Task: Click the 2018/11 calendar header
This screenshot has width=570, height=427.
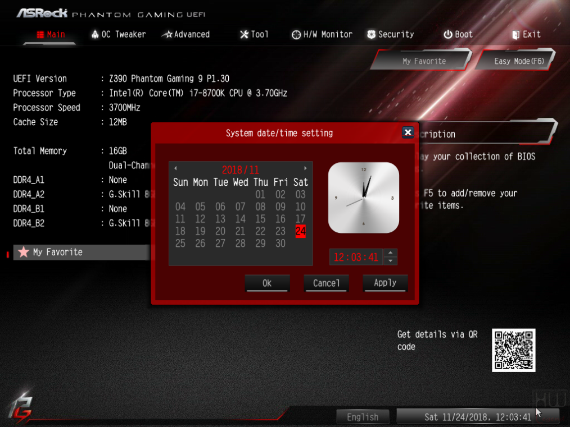Action: pos(240,169)
